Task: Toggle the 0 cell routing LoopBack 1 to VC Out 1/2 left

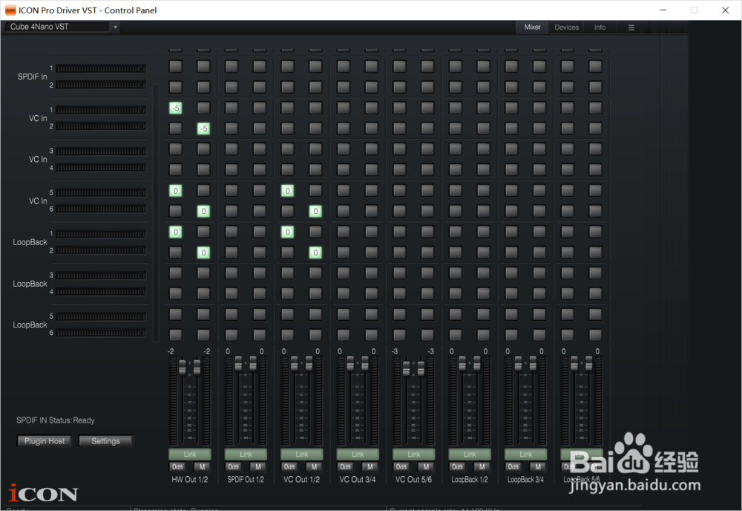Action: [x=287, y=232]
